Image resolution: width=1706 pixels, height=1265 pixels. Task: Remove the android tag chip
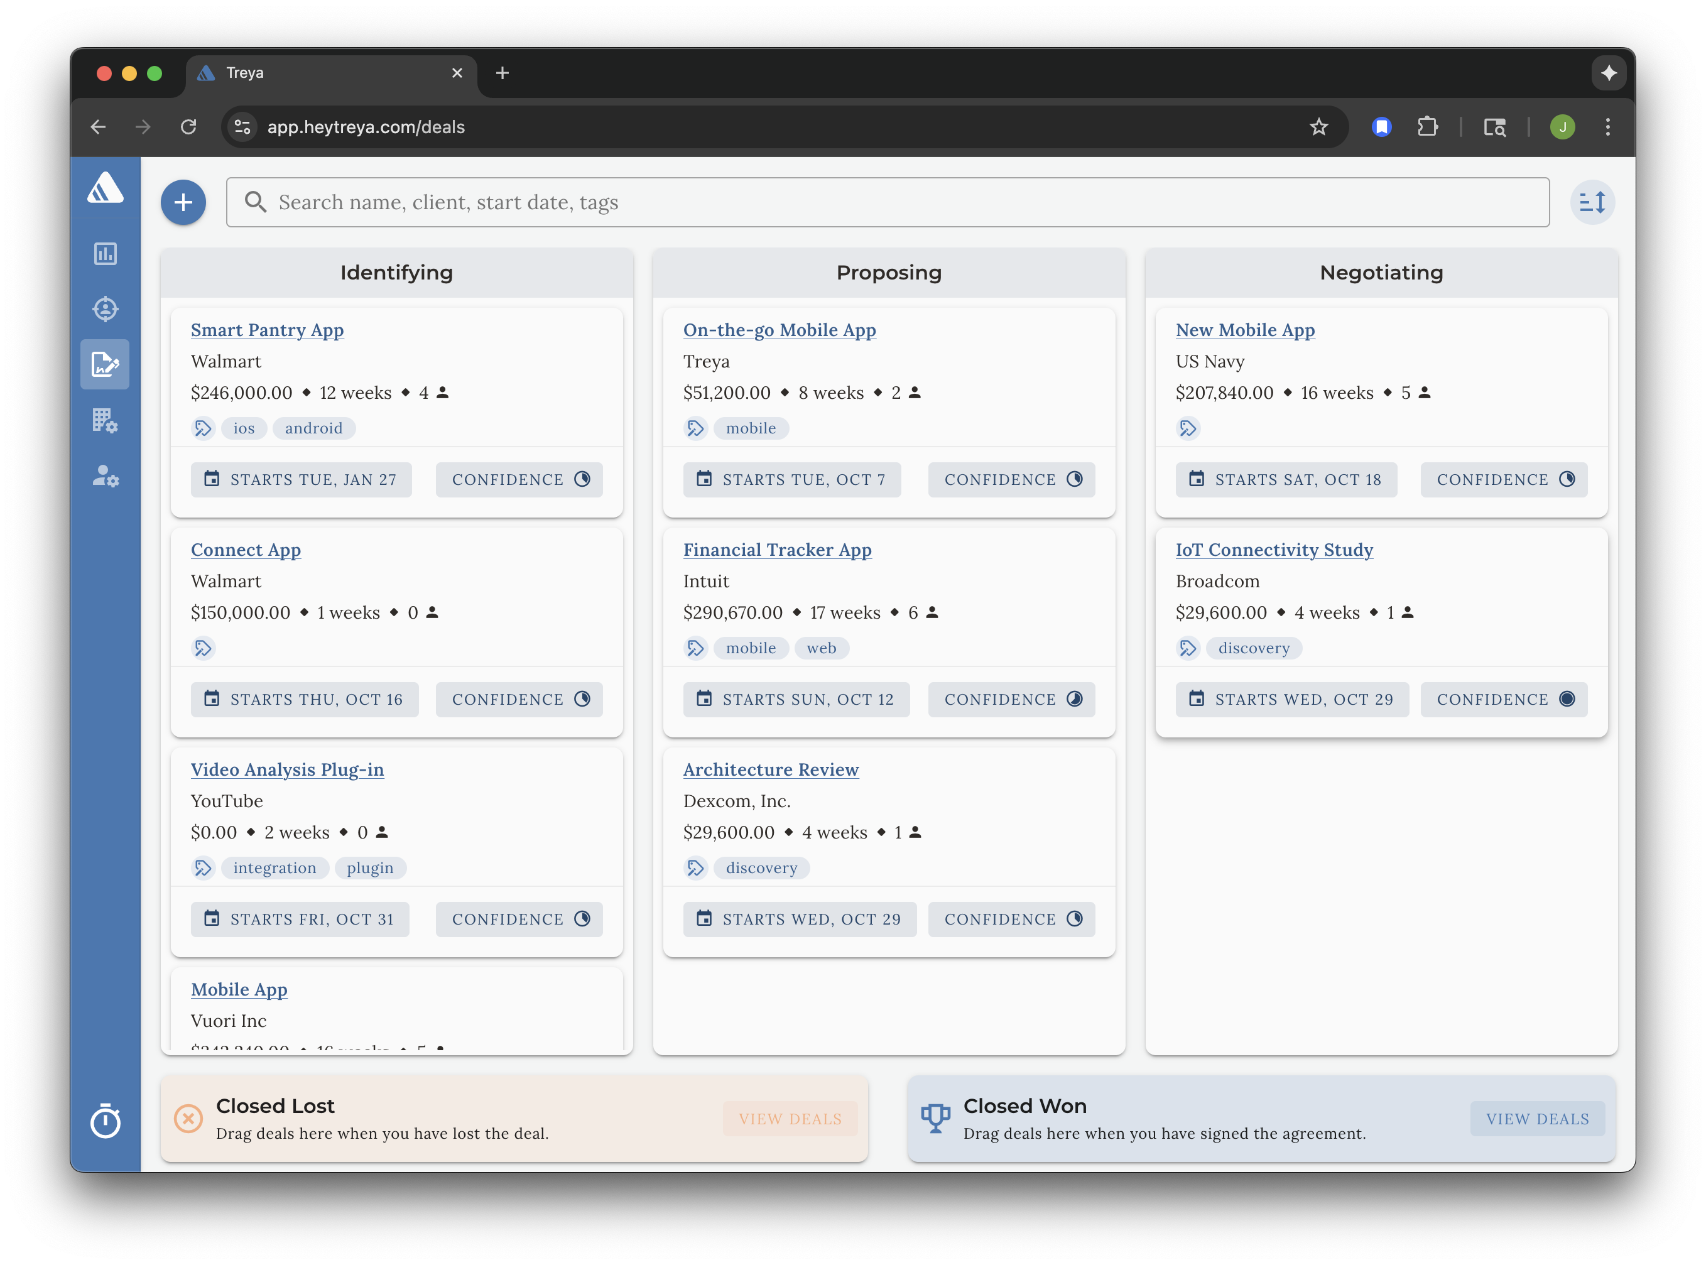314,428
